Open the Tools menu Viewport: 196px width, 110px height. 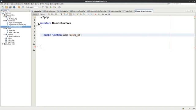pos(52,4)
